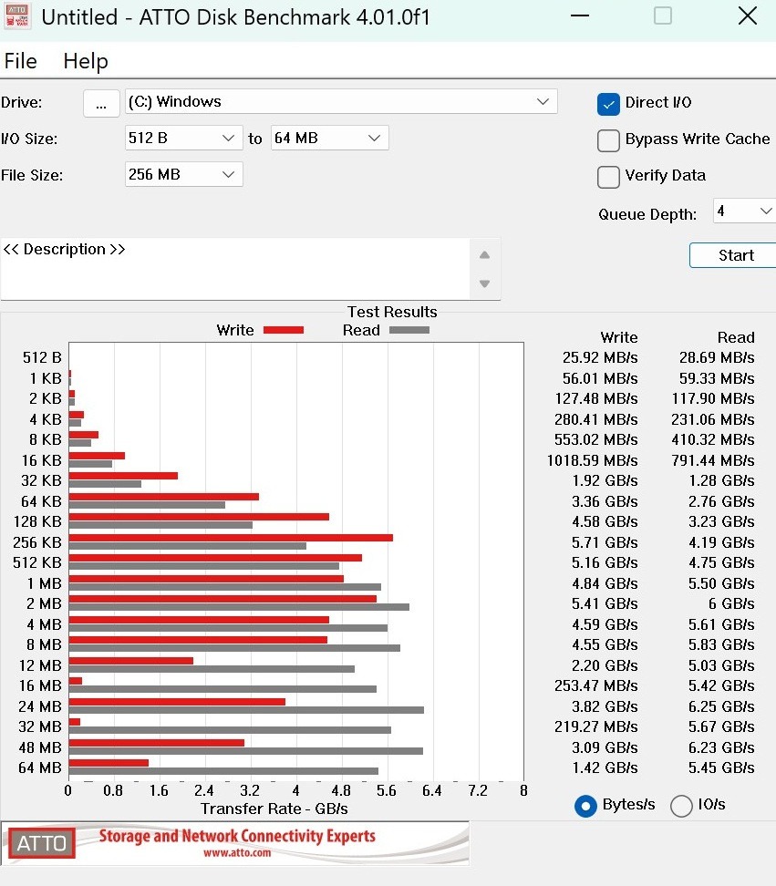The width and height of the screenshot is (776, 886).
Task: Click the 2.20 GB/s write value
Action: point(605,665)
